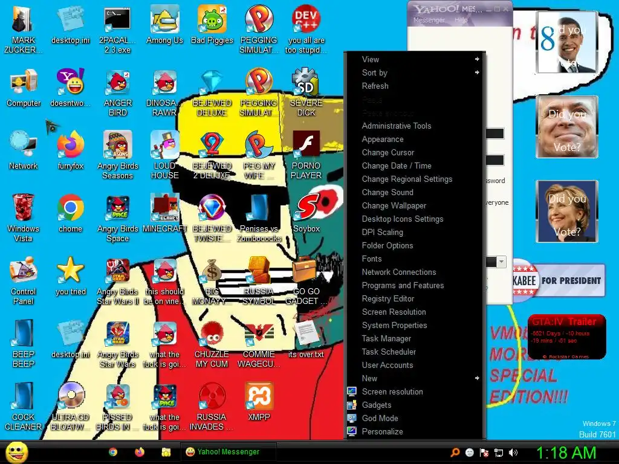Select DPI Scaling menu entry
Viewport: 619px width, 464px height.
click(x=415, y=233)
